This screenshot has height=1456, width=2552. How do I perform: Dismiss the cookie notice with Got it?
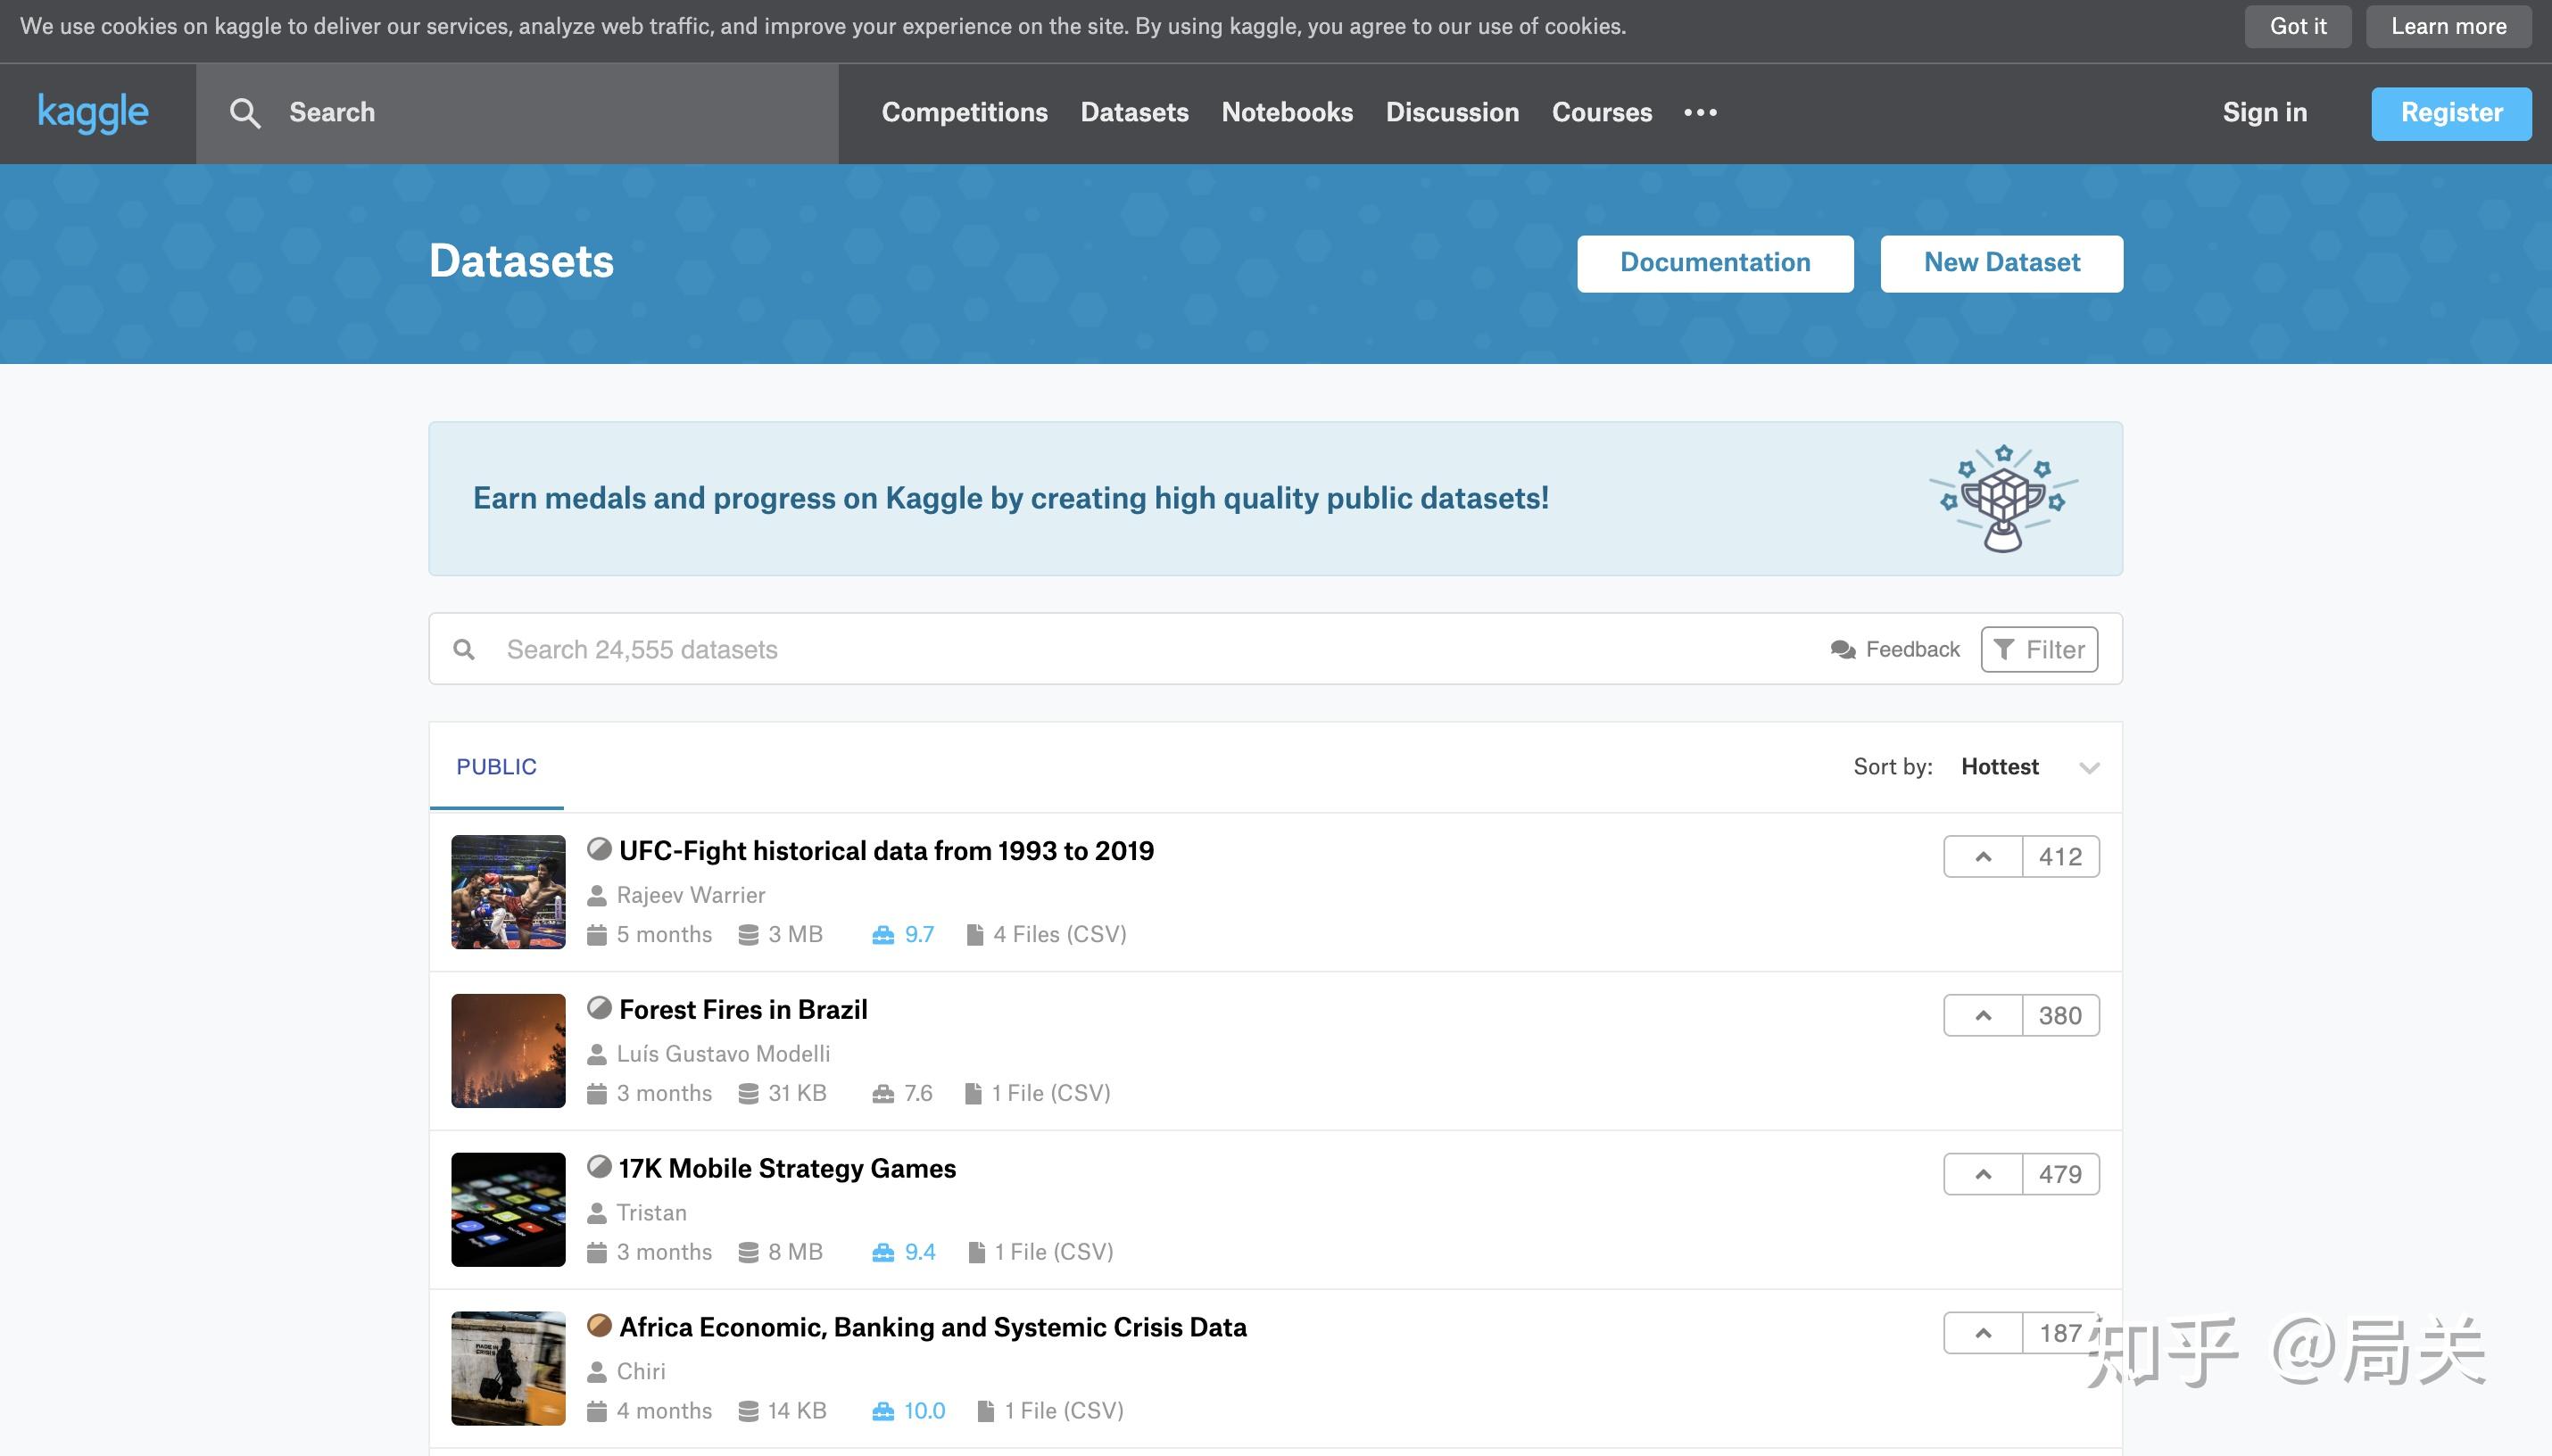2297,27
